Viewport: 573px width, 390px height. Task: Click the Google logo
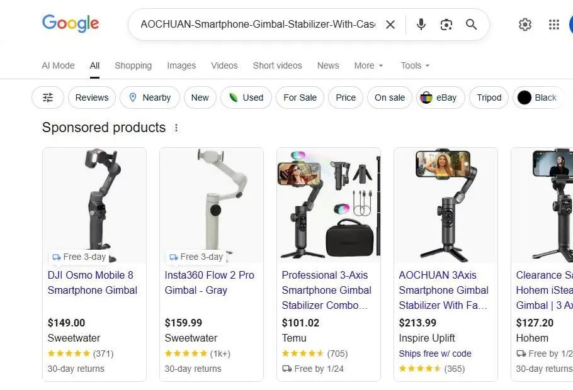pyautogui.click(x=70, y=24)
